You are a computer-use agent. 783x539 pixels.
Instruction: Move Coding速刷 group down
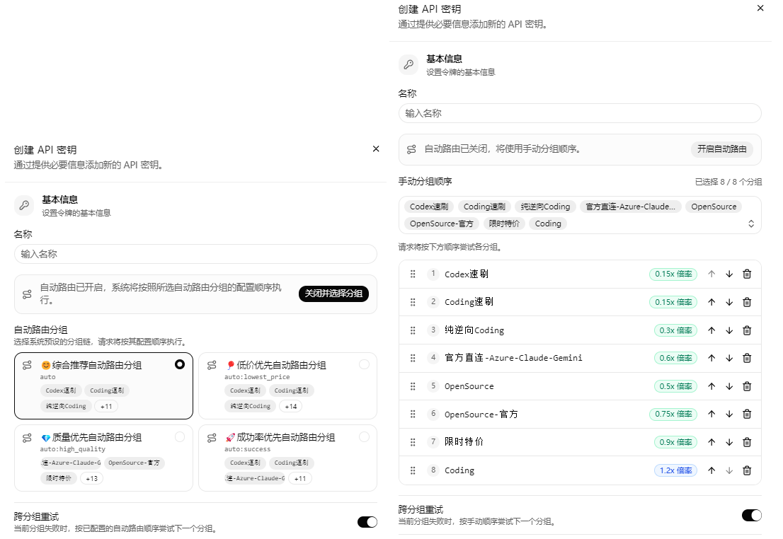[x=729, y=302]
